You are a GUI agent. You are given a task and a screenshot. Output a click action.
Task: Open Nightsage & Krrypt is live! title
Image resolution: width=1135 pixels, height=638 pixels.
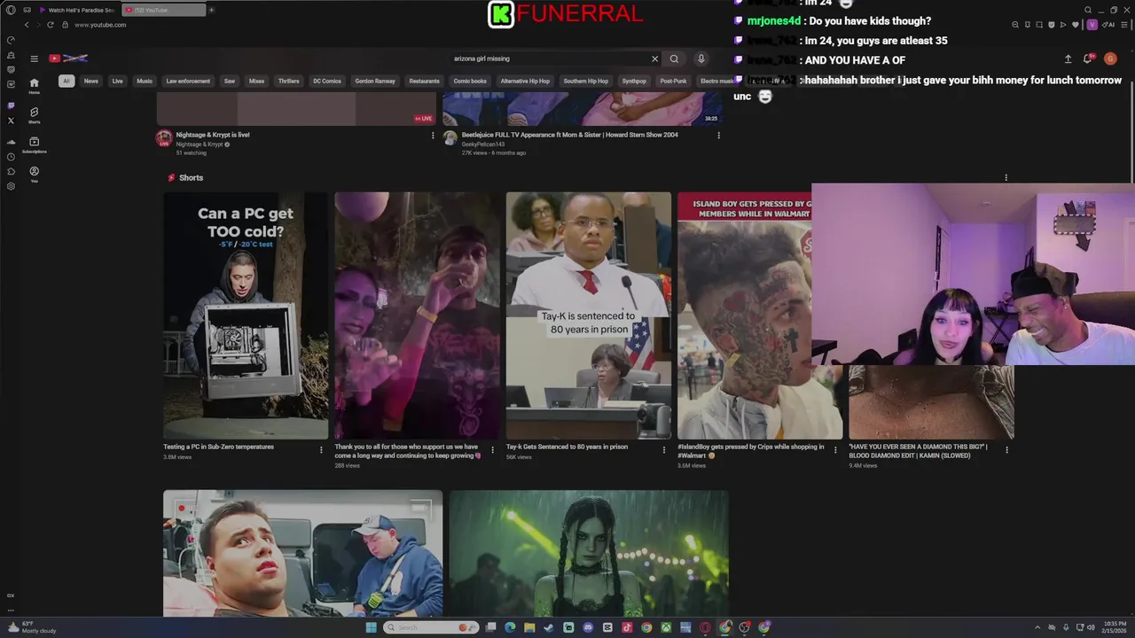(x=213, y=135)
